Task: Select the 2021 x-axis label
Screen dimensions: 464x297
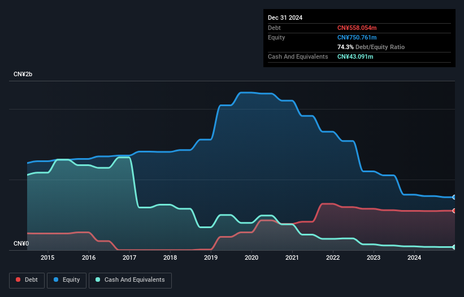Action: [x=292, y=257]
